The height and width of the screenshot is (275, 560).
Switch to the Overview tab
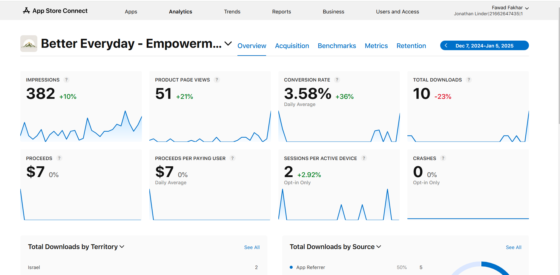coord(252,46)
